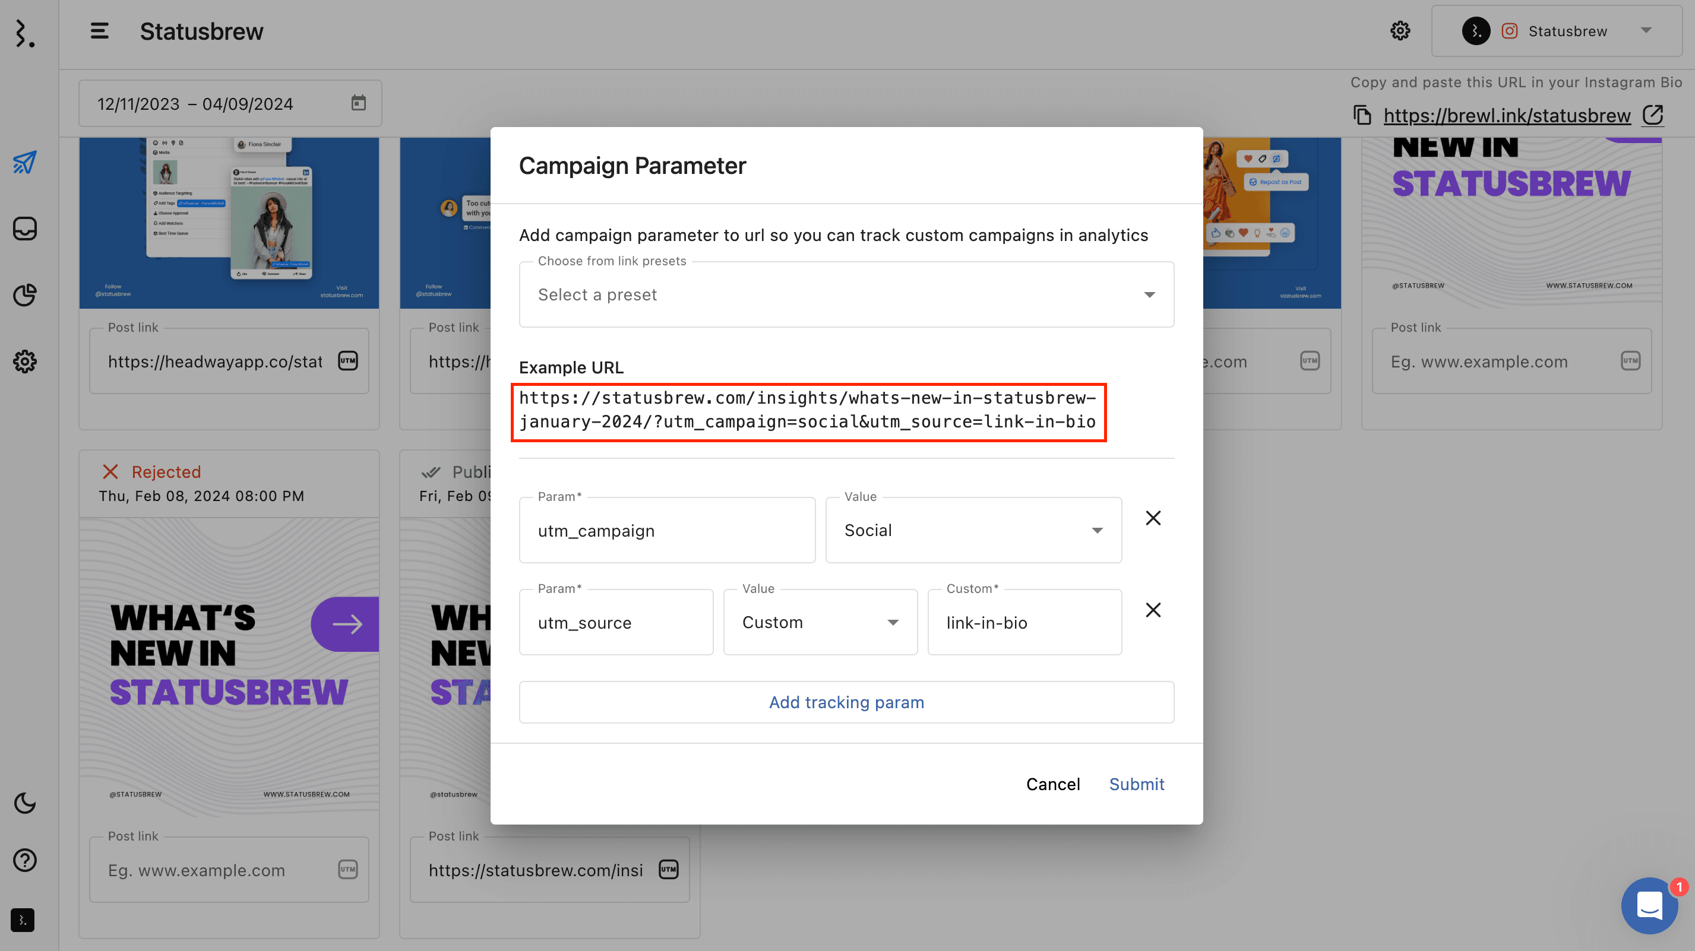
Task: Open the https://brewl.ink/statusbrew link
Action: (1507, 115)
